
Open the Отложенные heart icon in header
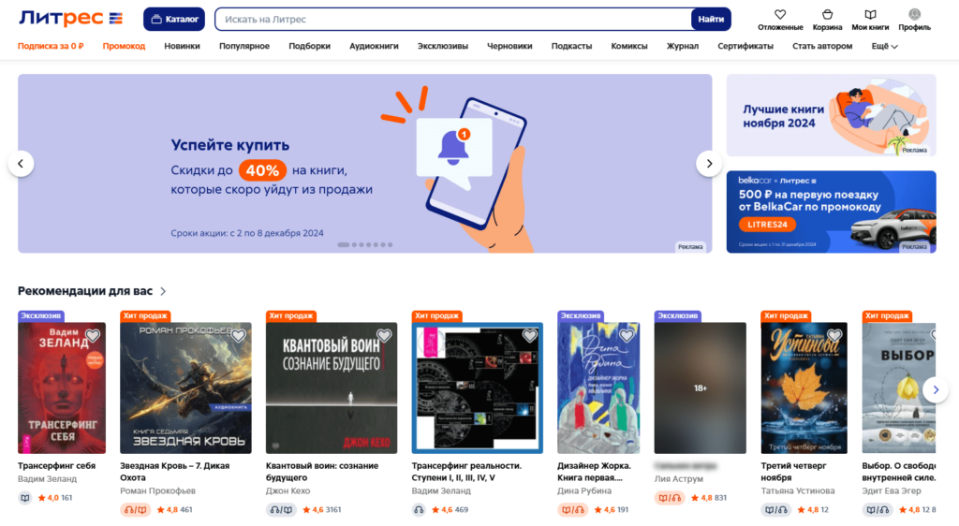(x=780, y=14)
